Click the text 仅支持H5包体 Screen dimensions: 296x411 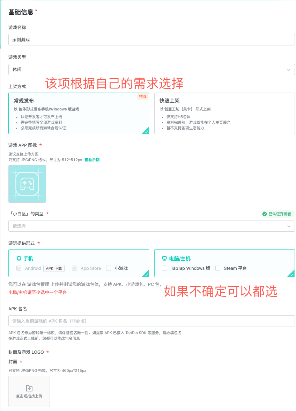pyautogui.click(x=178, y=117)
